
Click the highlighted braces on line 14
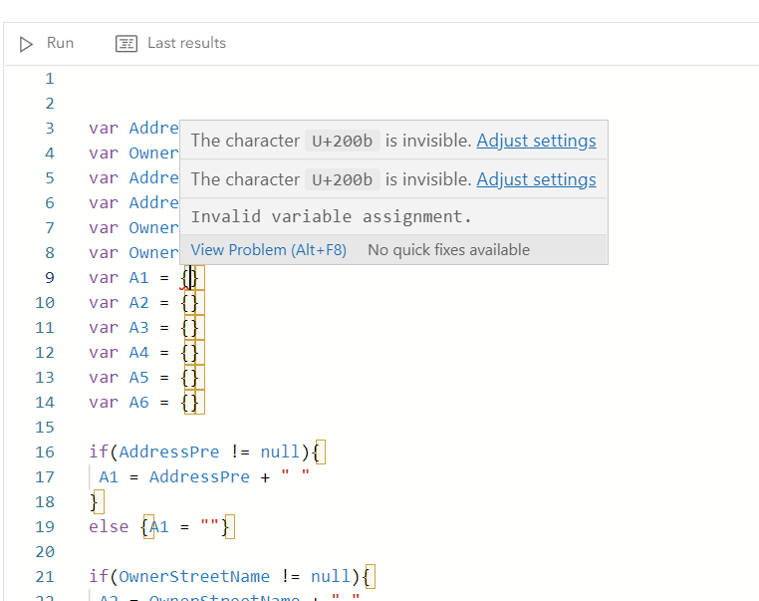click(191, 402)
